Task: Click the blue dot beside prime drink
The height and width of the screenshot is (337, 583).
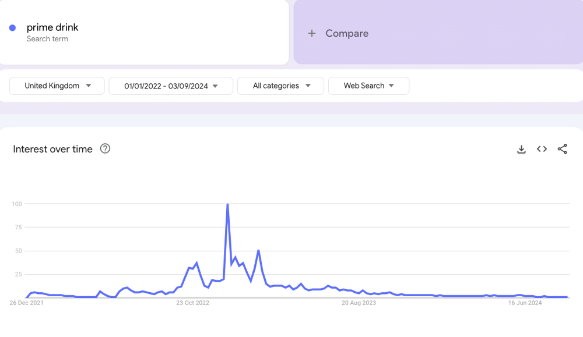Action: (12, 28)
